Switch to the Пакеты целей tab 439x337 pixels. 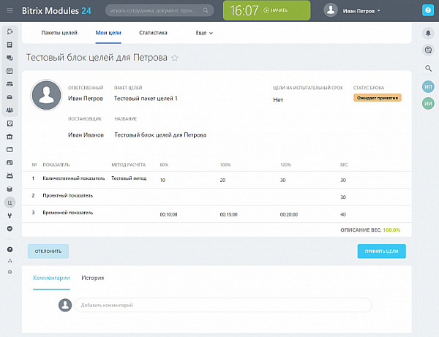59,33
